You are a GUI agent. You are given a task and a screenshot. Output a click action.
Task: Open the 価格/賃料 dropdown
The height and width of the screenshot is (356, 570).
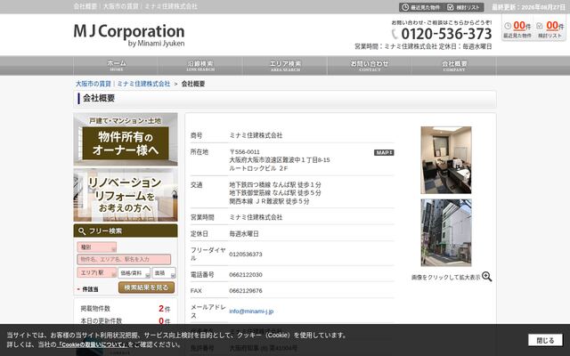coord(134,273)
